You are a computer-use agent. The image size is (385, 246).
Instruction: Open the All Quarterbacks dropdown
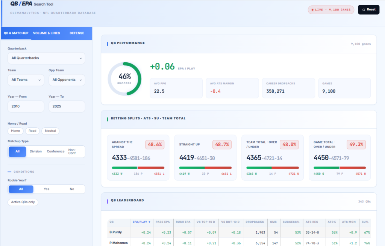pyautogui.click(x=46, y=58)
